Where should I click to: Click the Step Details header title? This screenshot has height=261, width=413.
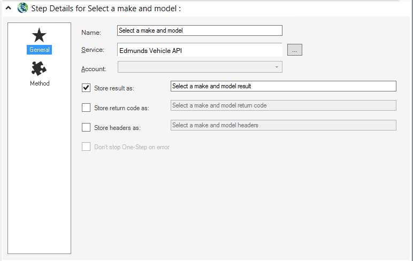(106, 9)
